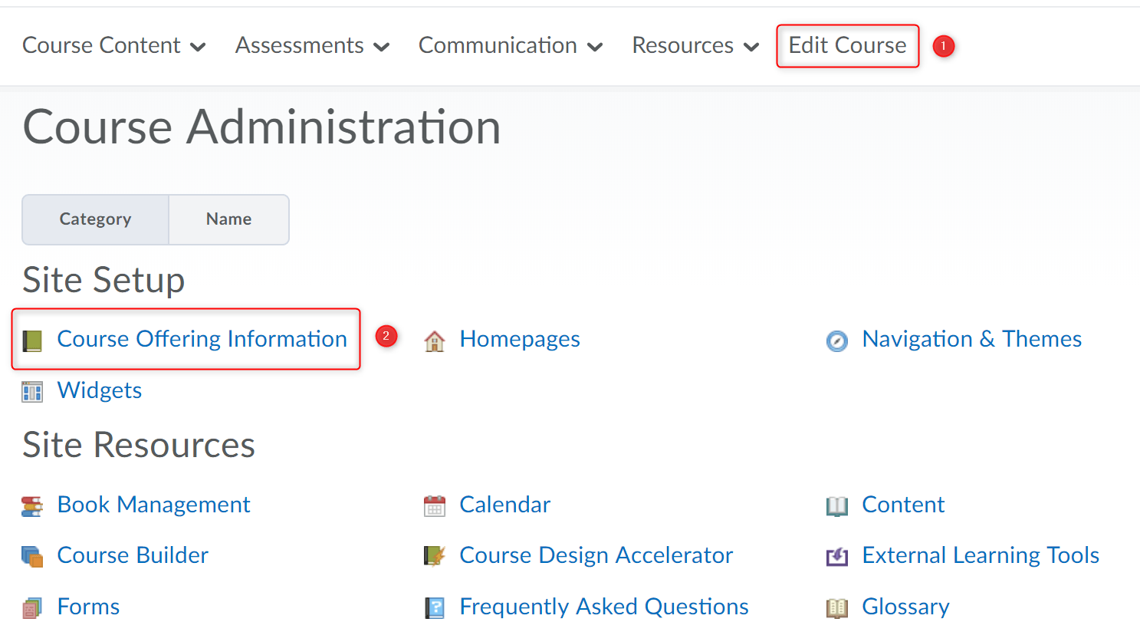
Task: Select Edit Course in the navbar
Action: coord(847,46)
